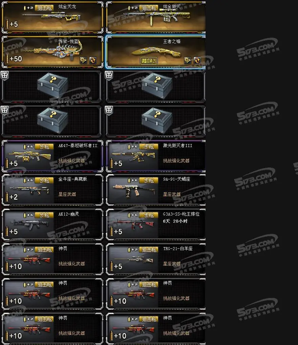Choose the 9A-91-天蝎座 weapon item
The width and height of the screenshot is (298, 345).
point(156,190)
